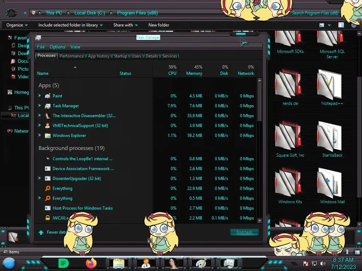Open the Square Soft, Inc folder
The image size is (362, 271).
click(290, 139)
